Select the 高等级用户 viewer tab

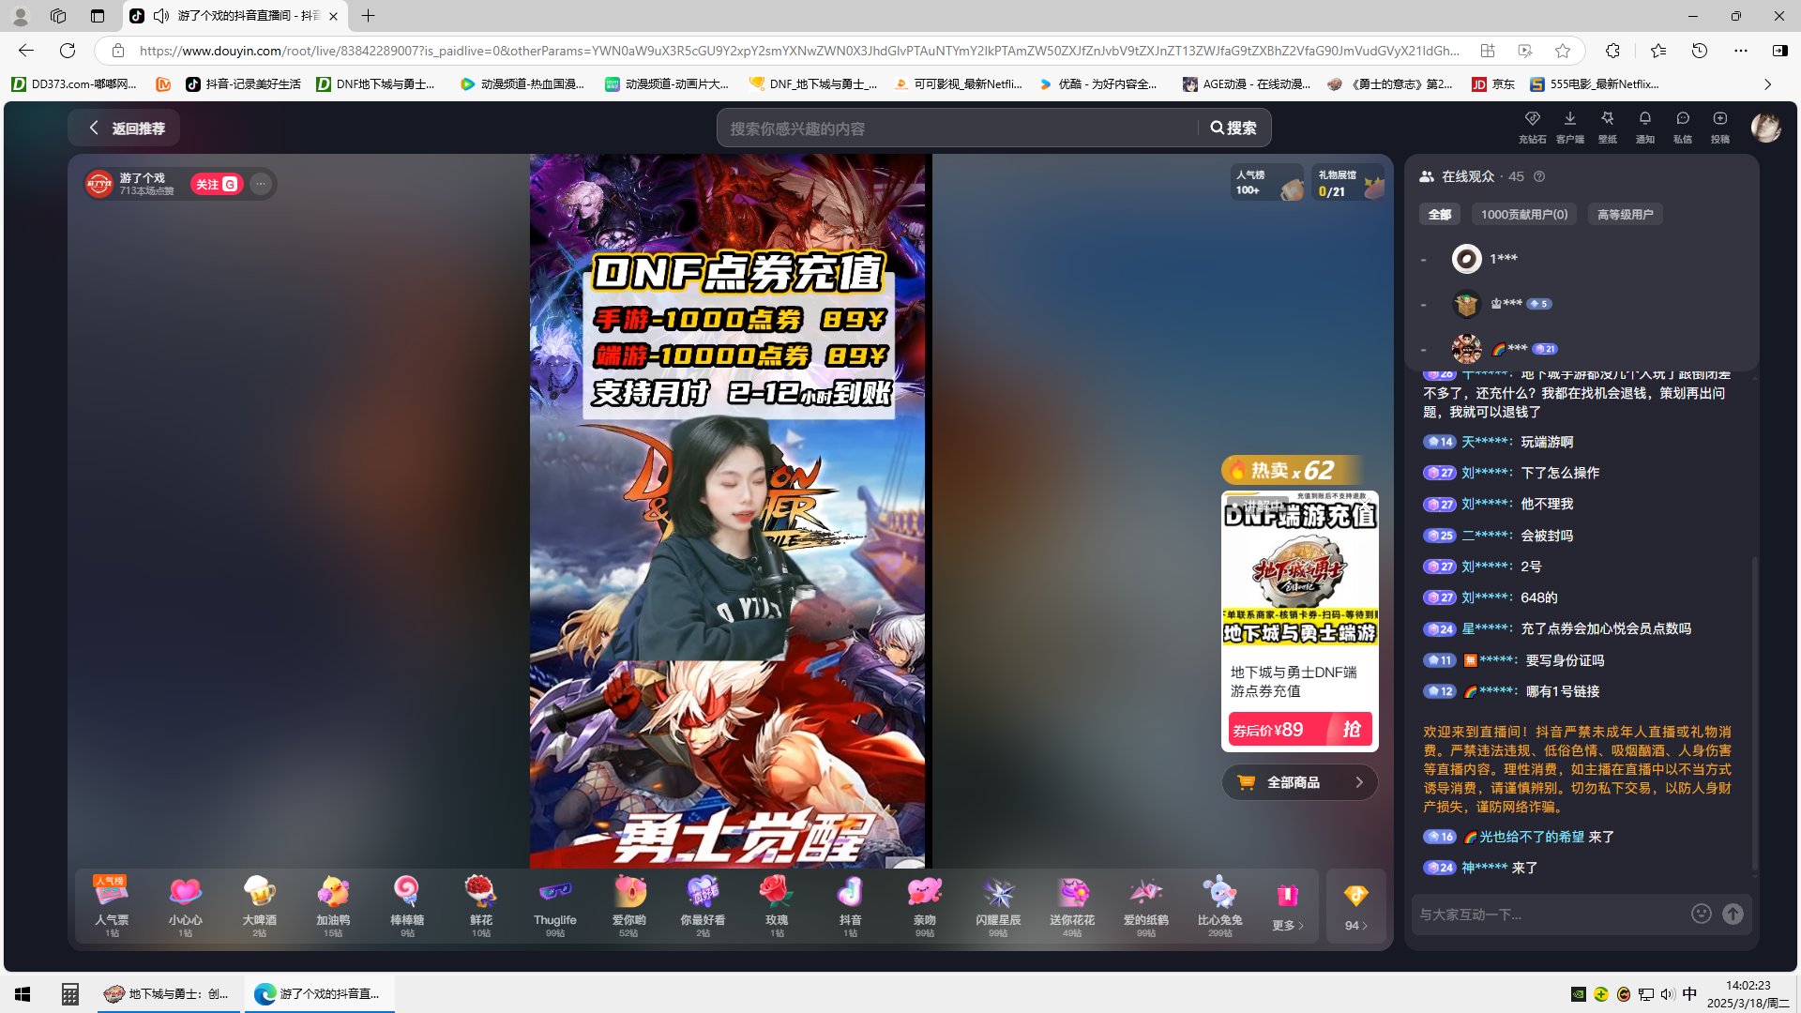click(x=1624, y=214)
